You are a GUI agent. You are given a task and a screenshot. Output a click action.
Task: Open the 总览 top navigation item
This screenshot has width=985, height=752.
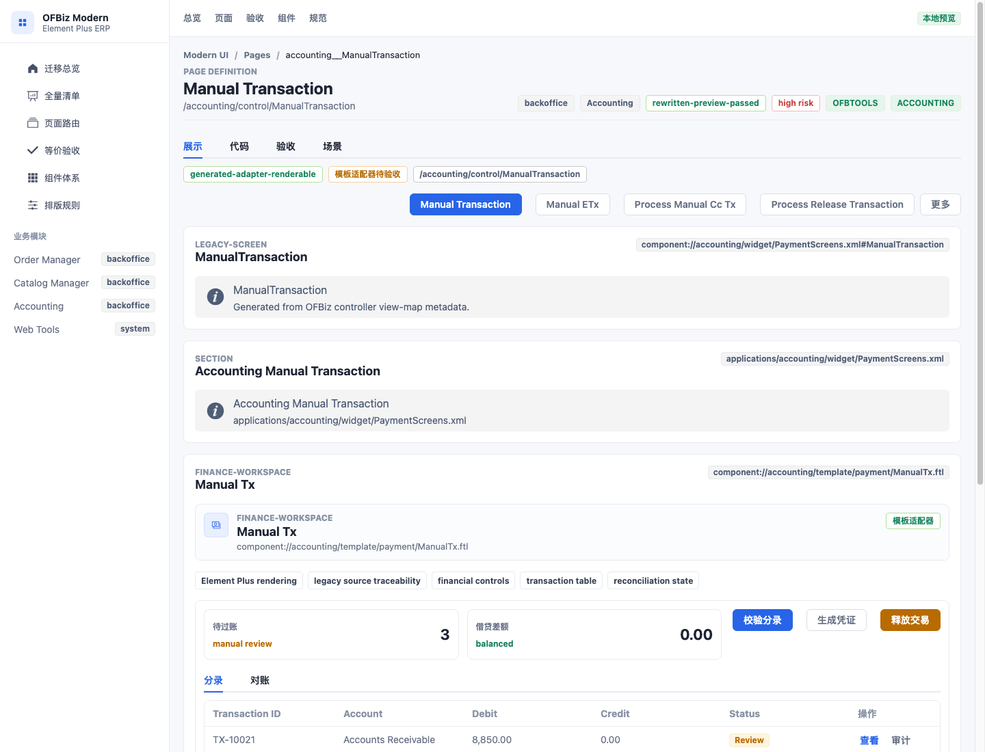pos(192,18)
